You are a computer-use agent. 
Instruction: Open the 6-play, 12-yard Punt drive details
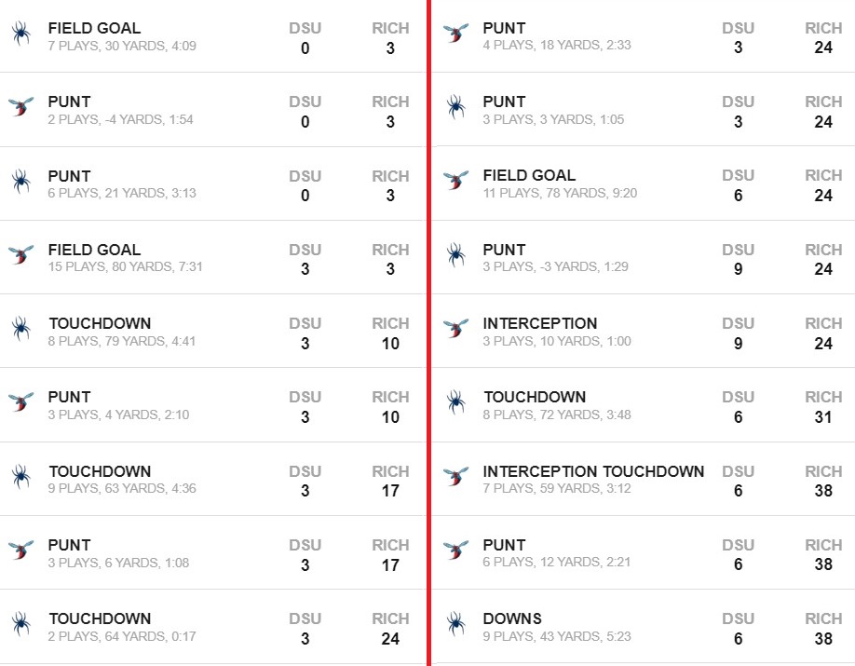(x=504, y=545)
